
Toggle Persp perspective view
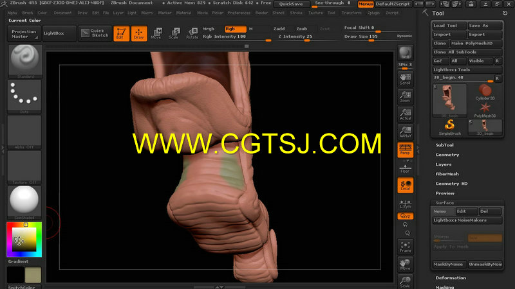pyautogui.click(x=406, y=150)
